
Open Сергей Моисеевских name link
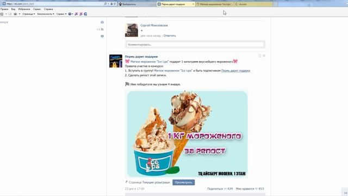[154, 26]
